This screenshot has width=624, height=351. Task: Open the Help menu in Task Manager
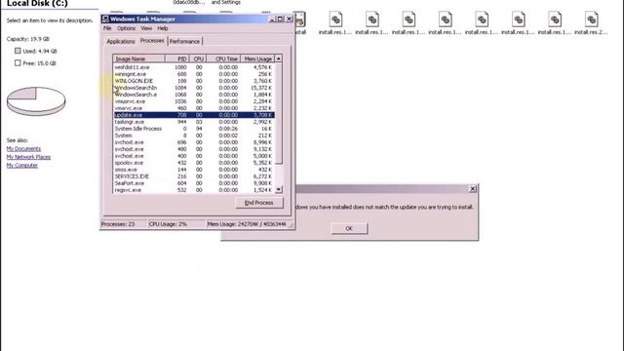tap(163, 28)
